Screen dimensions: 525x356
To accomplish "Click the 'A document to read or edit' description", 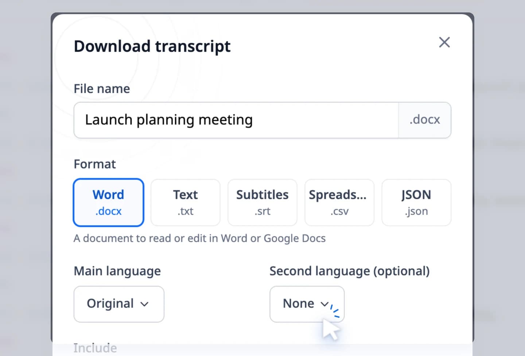I will (x=199, y=238).
